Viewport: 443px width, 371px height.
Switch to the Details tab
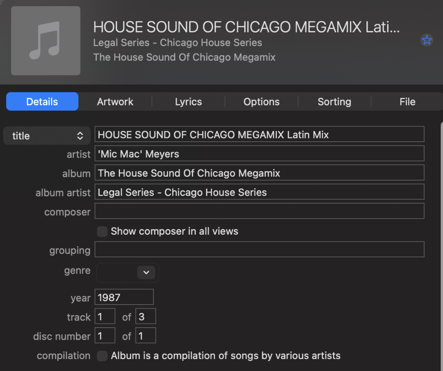click(x=42, y=102)
